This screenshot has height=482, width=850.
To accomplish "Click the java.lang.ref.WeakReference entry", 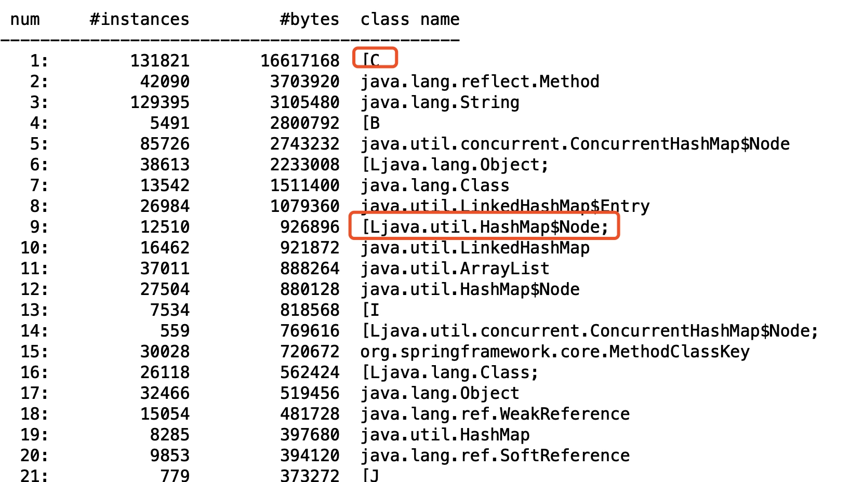I will (x=495, y=414).
